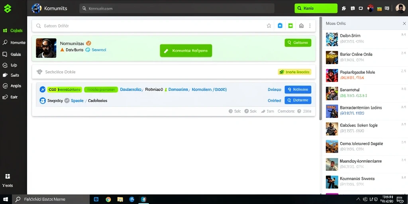Image resolution: width=408 pixels, height=204 pixels.
Task: Click the vertical scrollbar of the main content
Action: coord(321,69)
